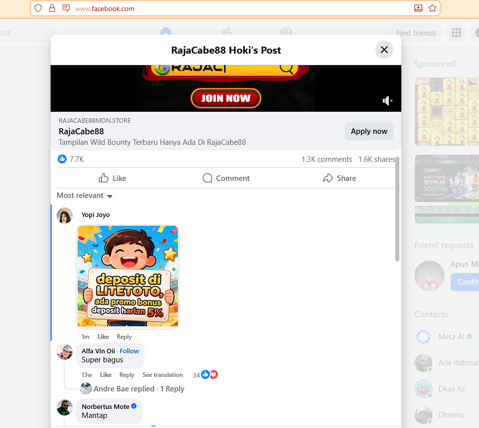Unmute the video with the speaker icon
479x428 pixels.
(387, 101)
